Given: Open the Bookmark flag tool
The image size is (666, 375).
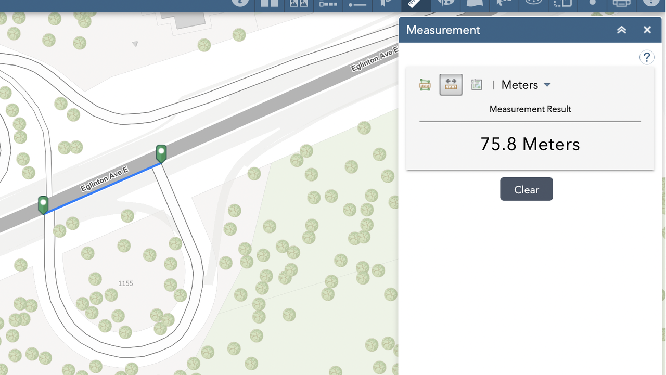Looking at the screenshot, I should [x=386, y=4].
